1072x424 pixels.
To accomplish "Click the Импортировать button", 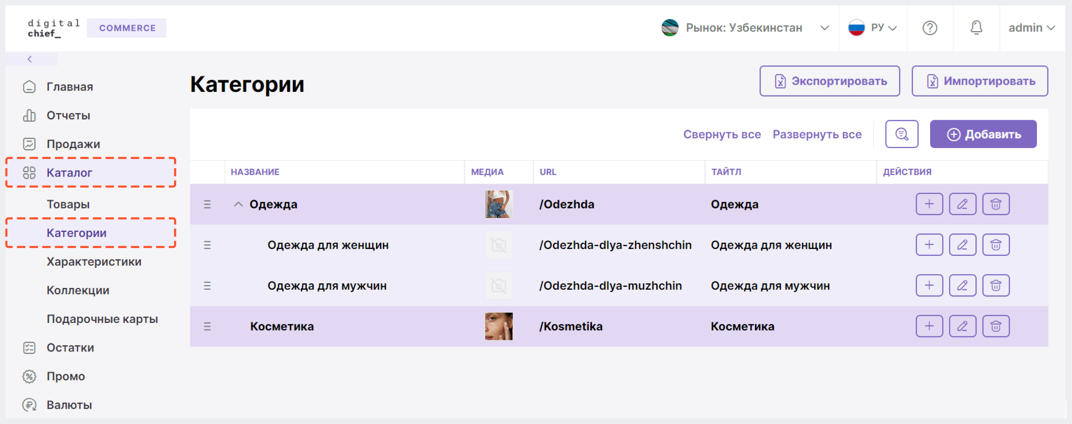I will 980,81.
